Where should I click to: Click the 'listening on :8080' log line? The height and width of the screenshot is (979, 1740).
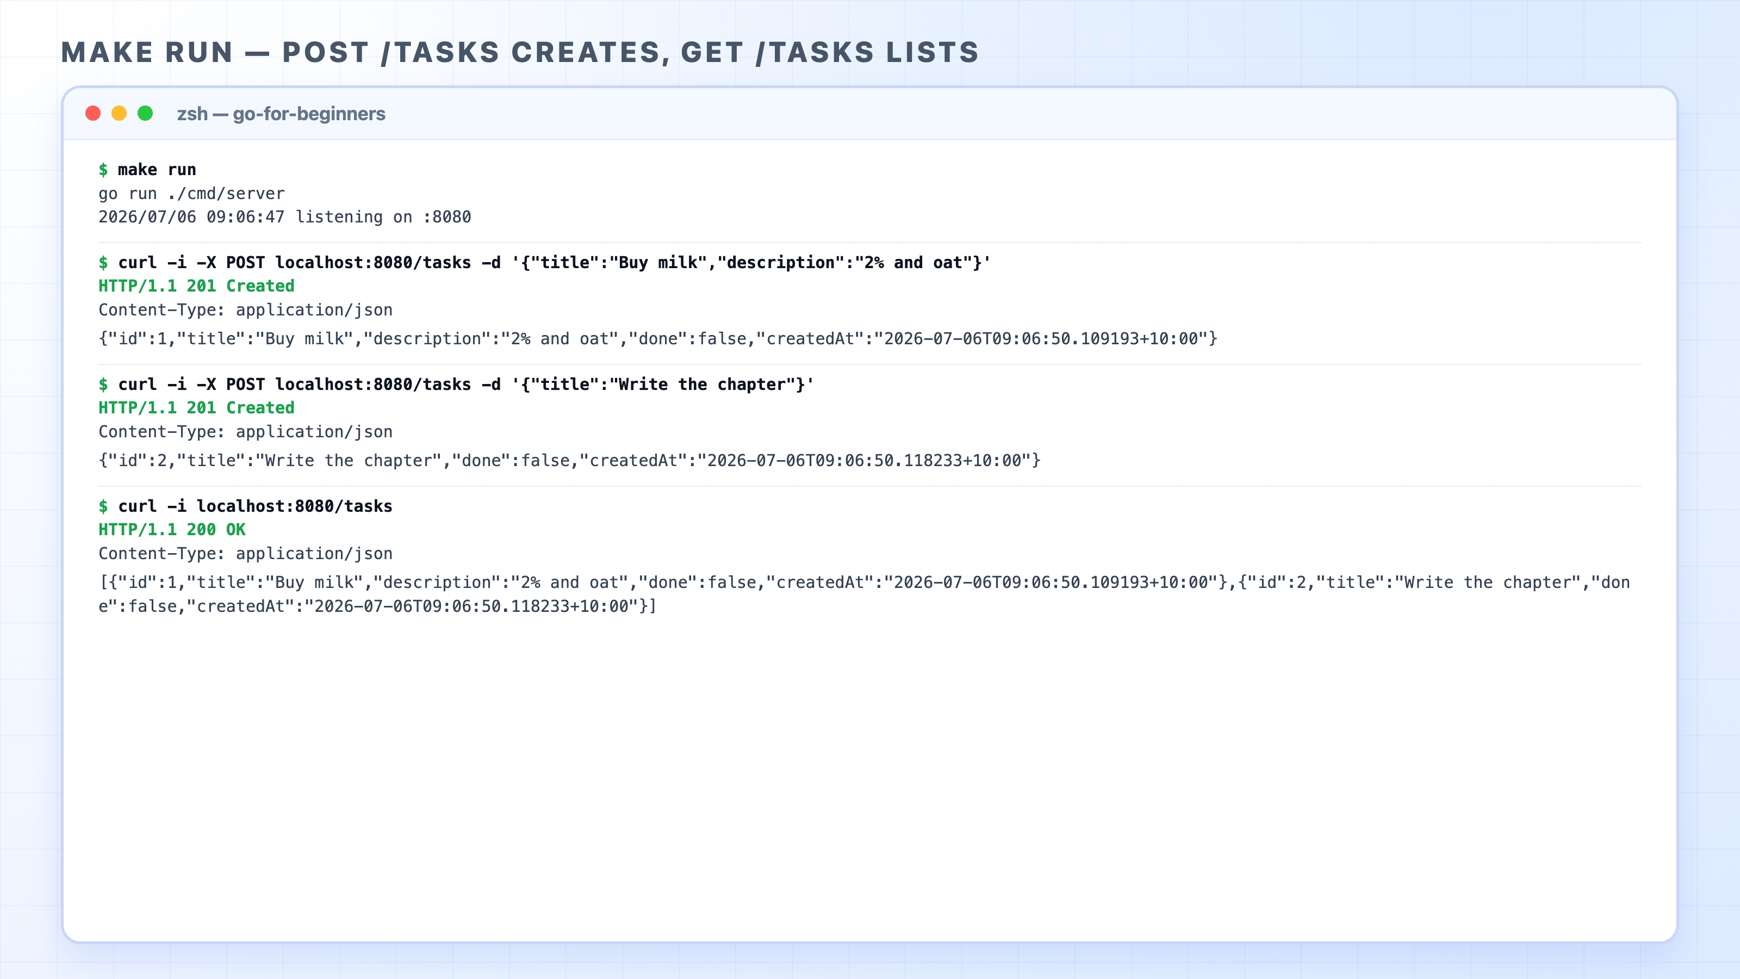pyautogui.click(x=285, y=217)
